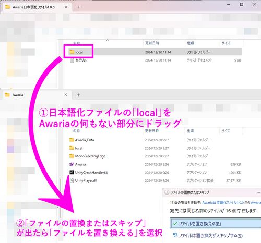The height and width of the screenshot is (243, 261).
Task: Click the 639 KB size of Awaria
Action: pyautogui.click(x=235, y=164)
